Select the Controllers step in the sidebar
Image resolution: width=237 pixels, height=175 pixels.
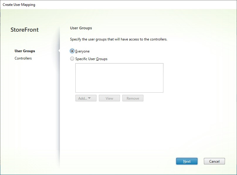click(x=23, y=58)
